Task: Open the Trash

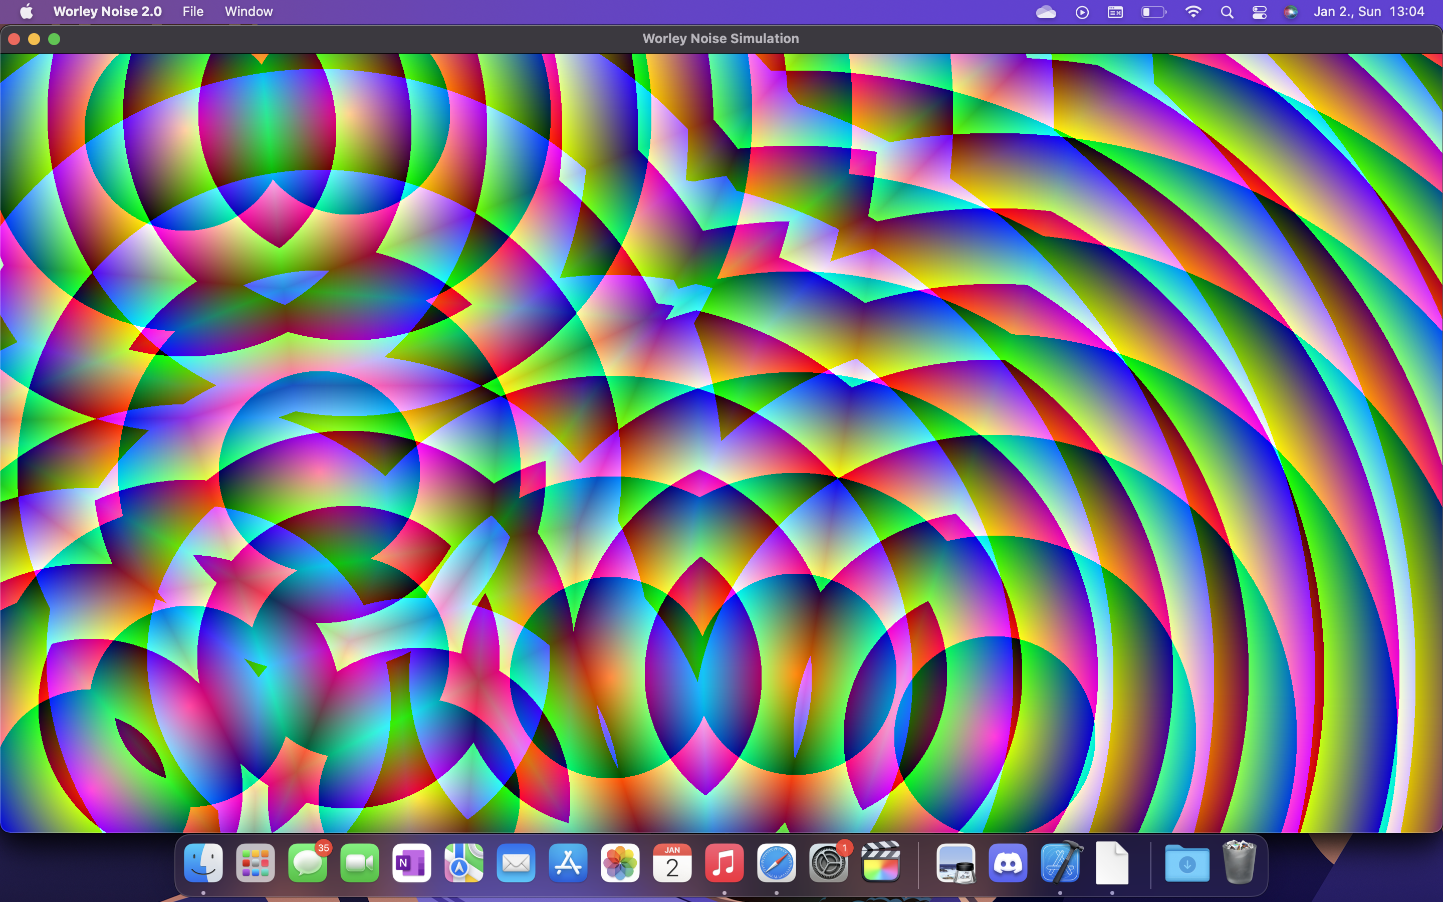Action: tap(1239, 862)
